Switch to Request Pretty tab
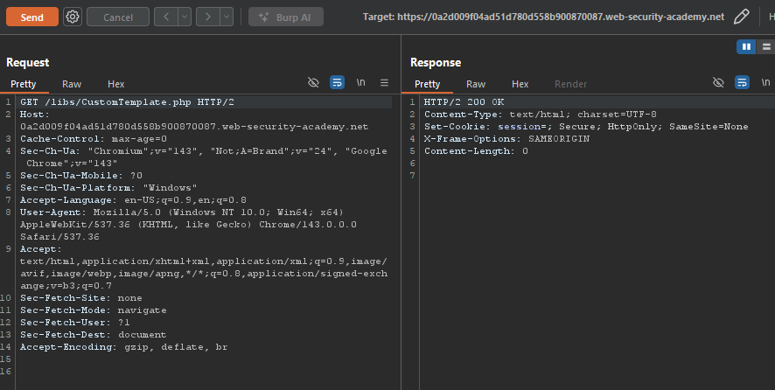Image resolution: width=775 pixels, height=390 pixels. 24,84
